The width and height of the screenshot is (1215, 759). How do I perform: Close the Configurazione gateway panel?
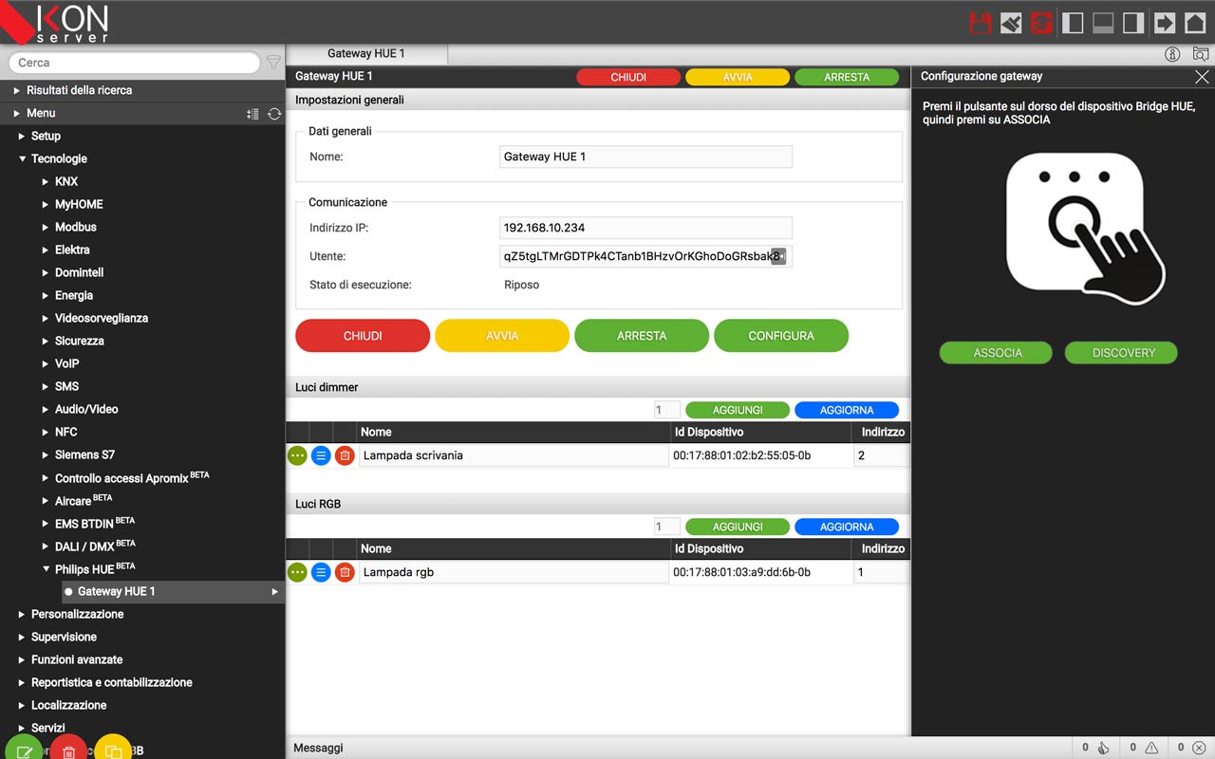click(x=1202, y=77)
